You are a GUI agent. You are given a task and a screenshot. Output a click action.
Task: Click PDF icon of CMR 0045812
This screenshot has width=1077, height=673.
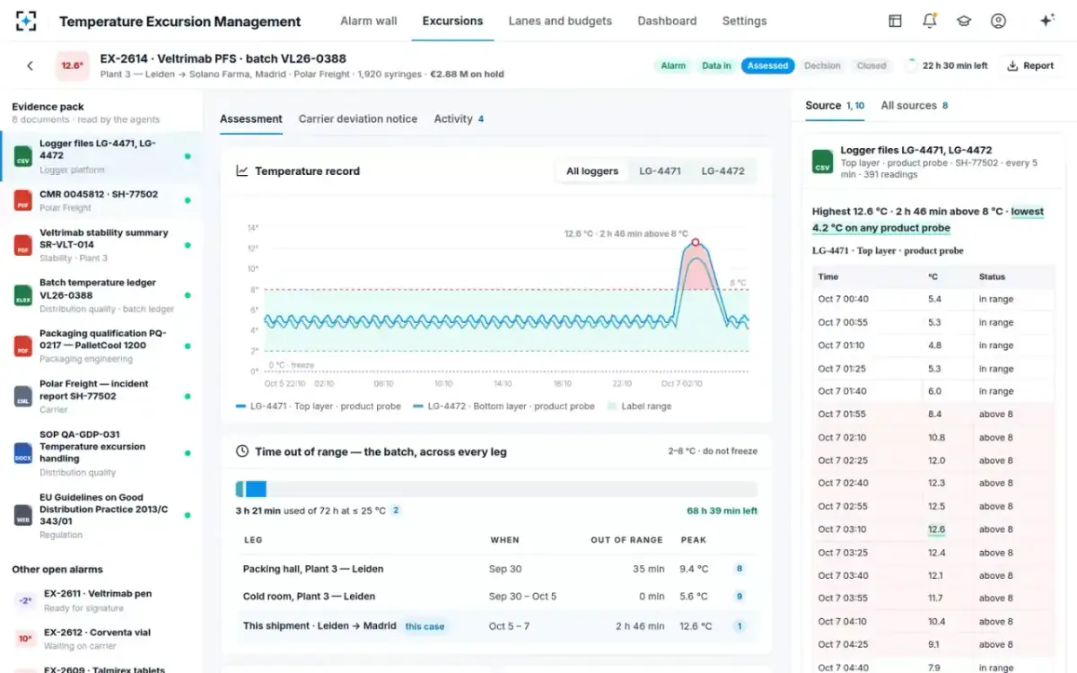(23, 200)
